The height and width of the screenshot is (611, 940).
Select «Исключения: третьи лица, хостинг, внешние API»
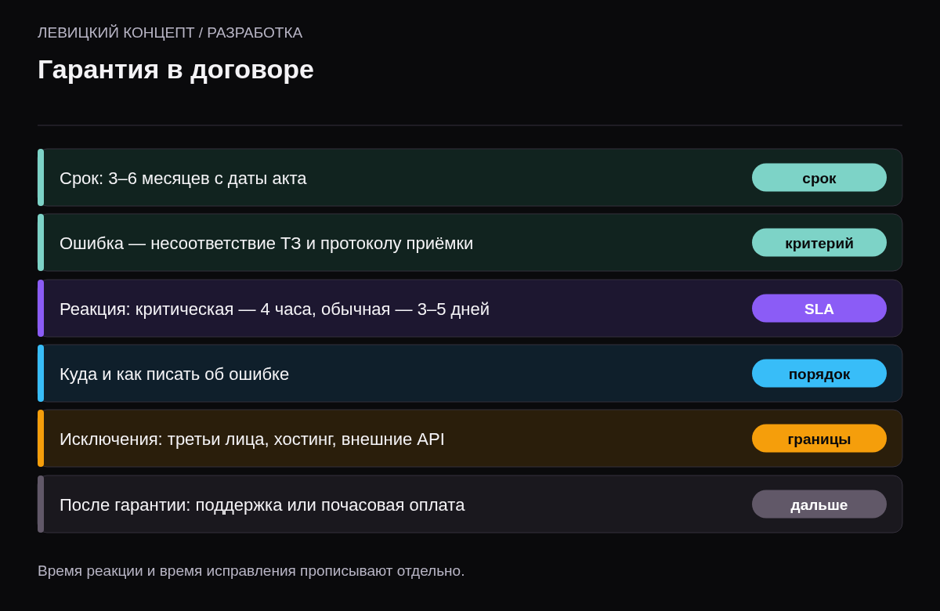[x=252, y=439]
